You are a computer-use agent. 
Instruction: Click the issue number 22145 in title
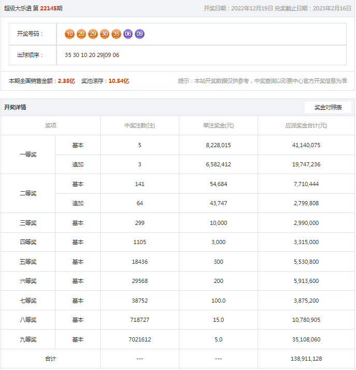click(47, 9)
